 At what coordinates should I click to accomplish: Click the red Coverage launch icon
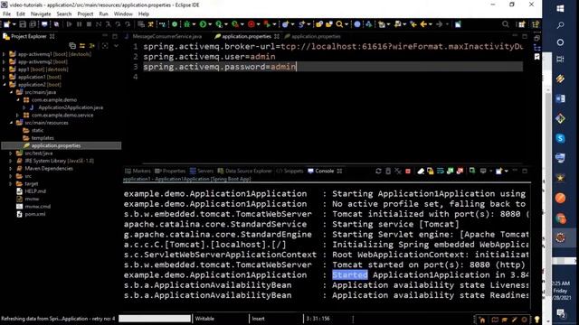[252, 24]
